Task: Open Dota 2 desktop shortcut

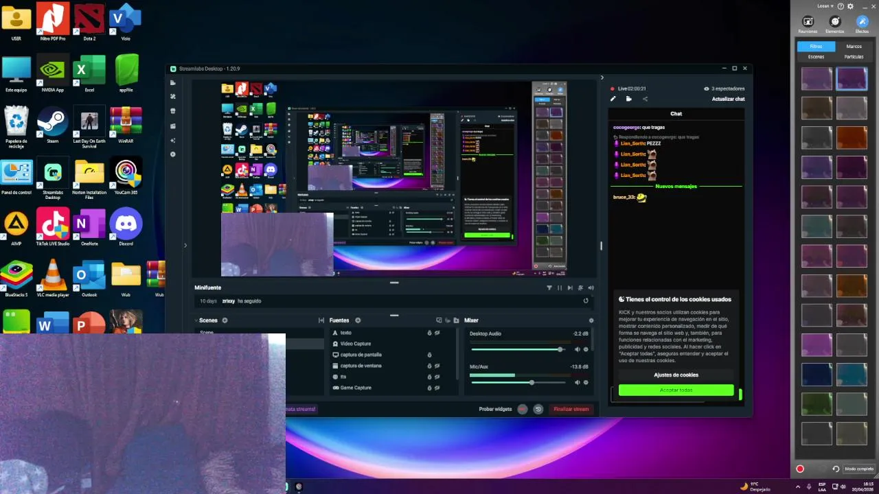Action: (89, 22)
